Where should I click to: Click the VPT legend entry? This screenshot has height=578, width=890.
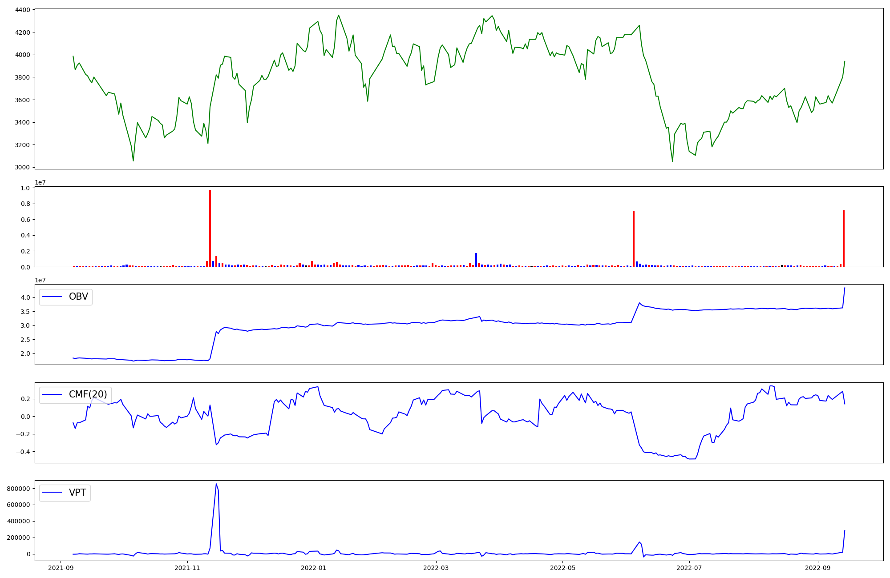point(65,492)
